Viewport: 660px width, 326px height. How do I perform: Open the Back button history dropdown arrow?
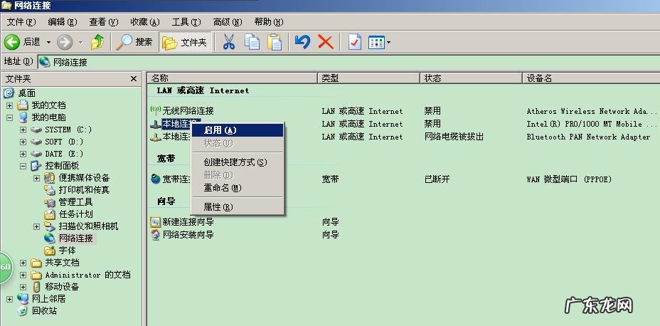point(48,42)
